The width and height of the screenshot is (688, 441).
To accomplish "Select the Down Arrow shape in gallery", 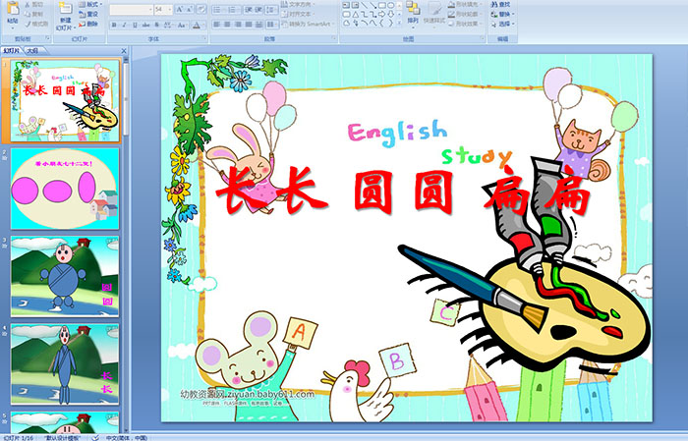I will tap(391, 15).
